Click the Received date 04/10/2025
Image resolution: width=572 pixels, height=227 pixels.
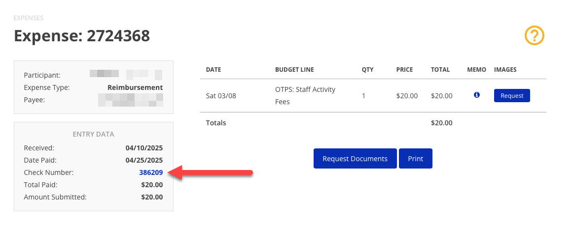[x=144, y=148]
